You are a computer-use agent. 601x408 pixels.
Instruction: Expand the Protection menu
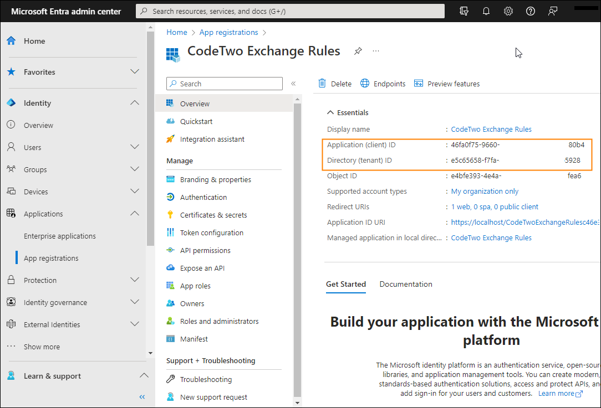tap(135, 280)
